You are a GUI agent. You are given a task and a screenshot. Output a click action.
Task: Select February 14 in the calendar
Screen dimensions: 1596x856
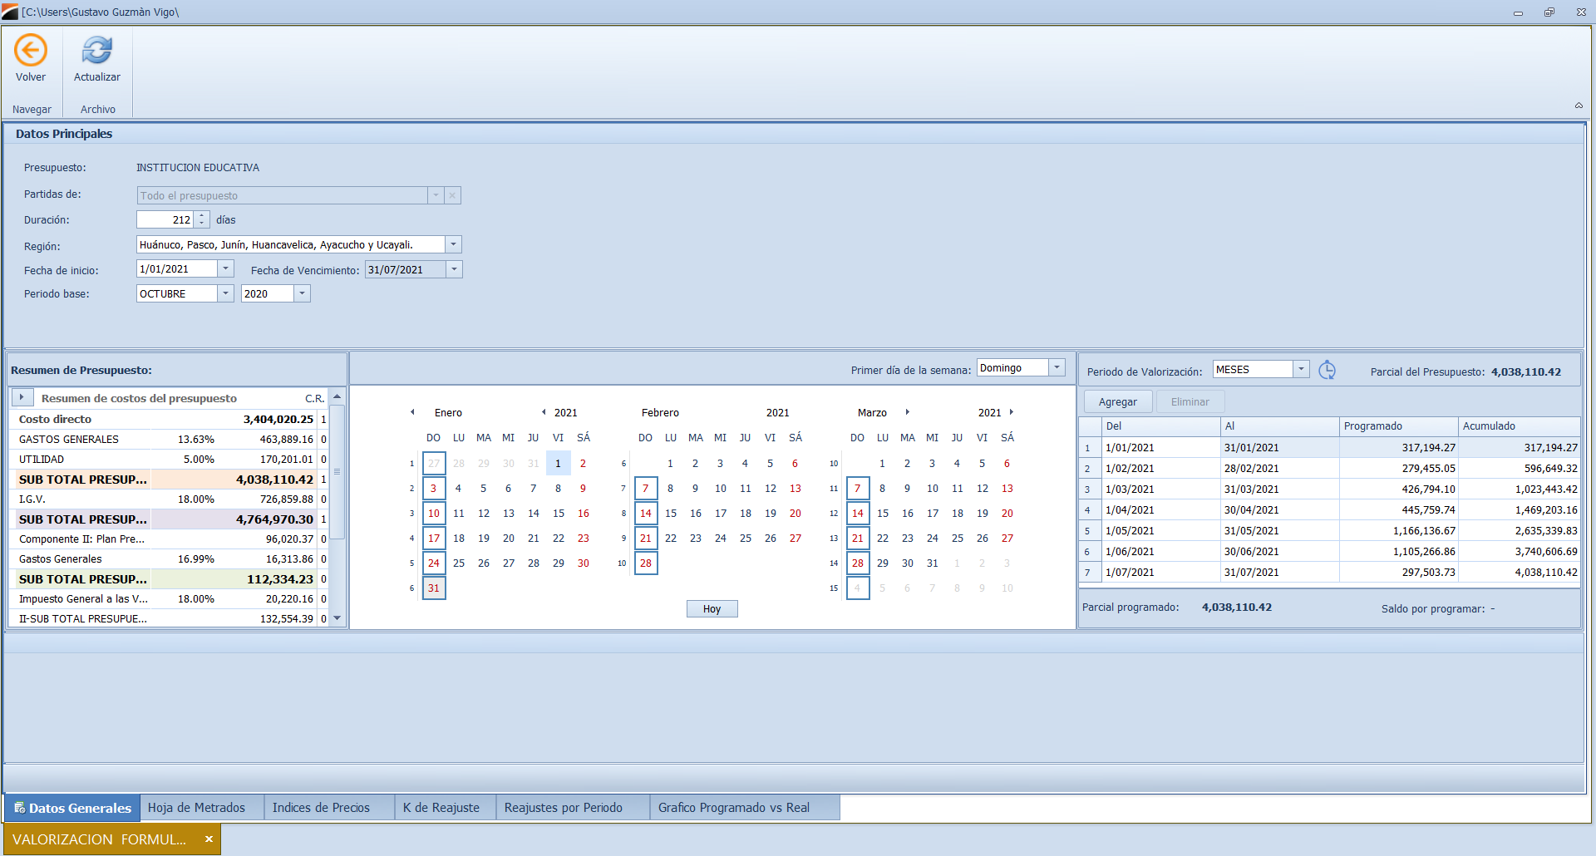[646, 514]
